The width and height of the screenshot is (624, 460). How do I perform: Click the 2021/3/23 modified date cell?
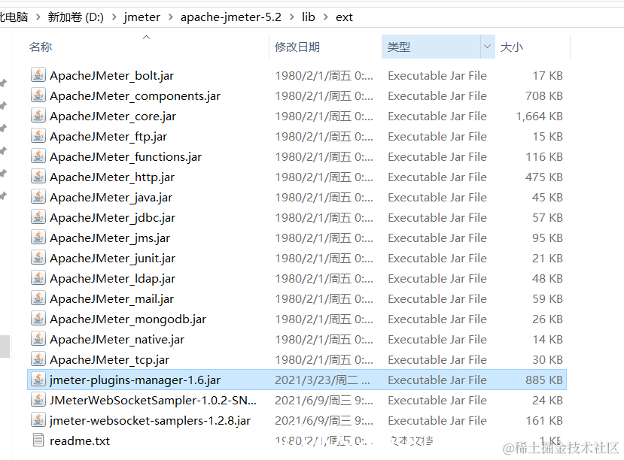[x=322, y=380]
